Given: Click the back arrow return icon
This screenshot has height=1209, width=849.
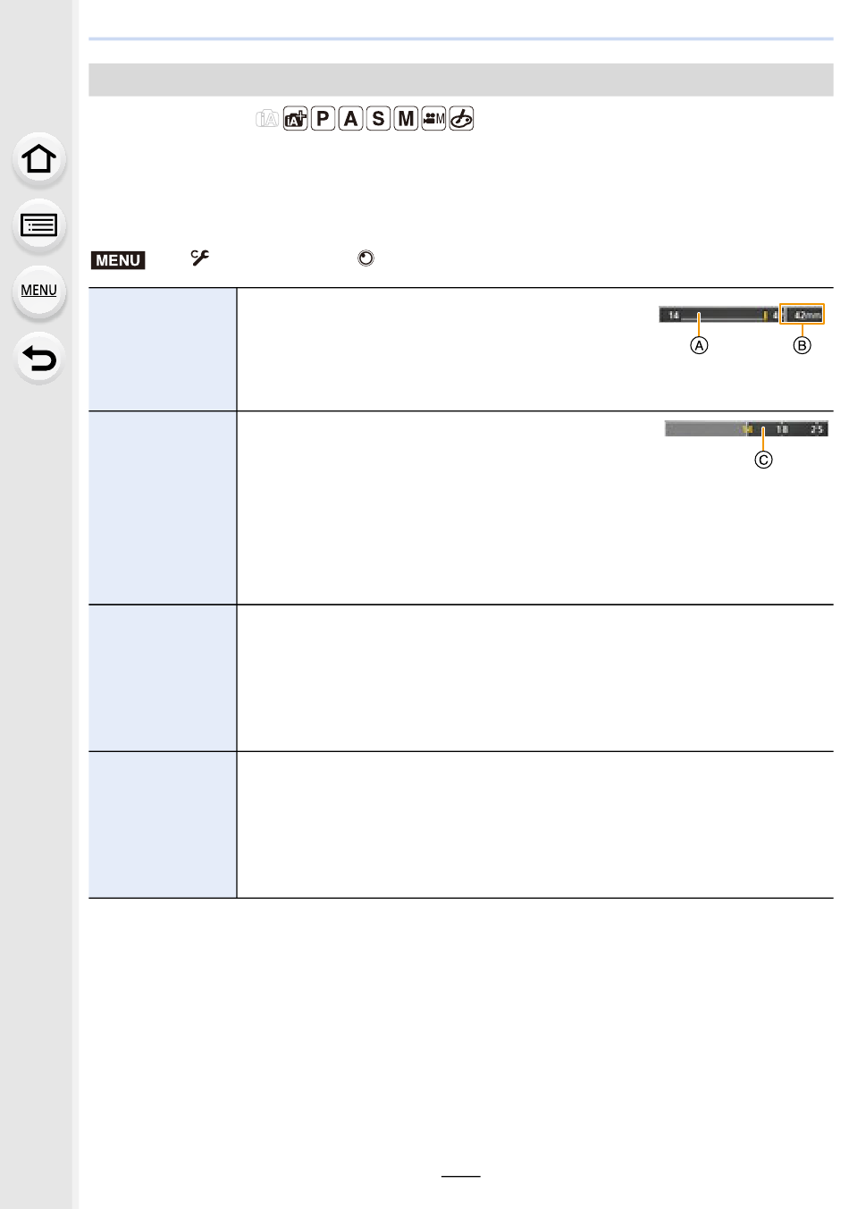Looking at the screenshot, I should tap(38, 359).
